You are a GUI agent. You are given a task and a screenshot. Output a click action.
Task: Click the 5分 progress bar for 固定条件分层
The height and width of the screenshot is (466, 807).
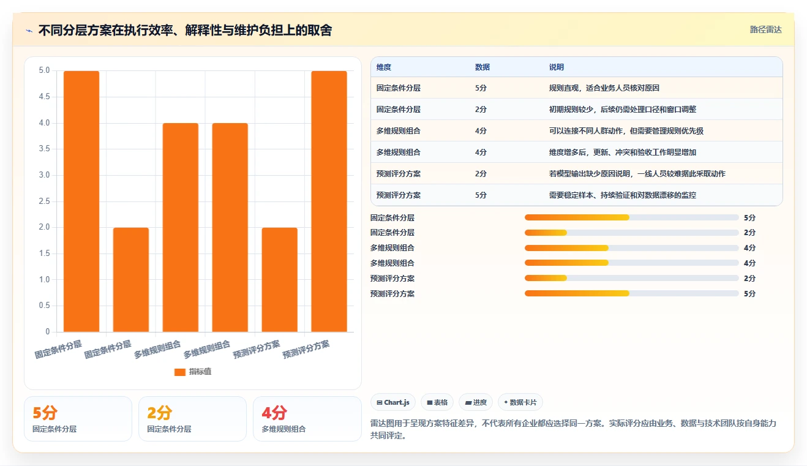point(632,217)
